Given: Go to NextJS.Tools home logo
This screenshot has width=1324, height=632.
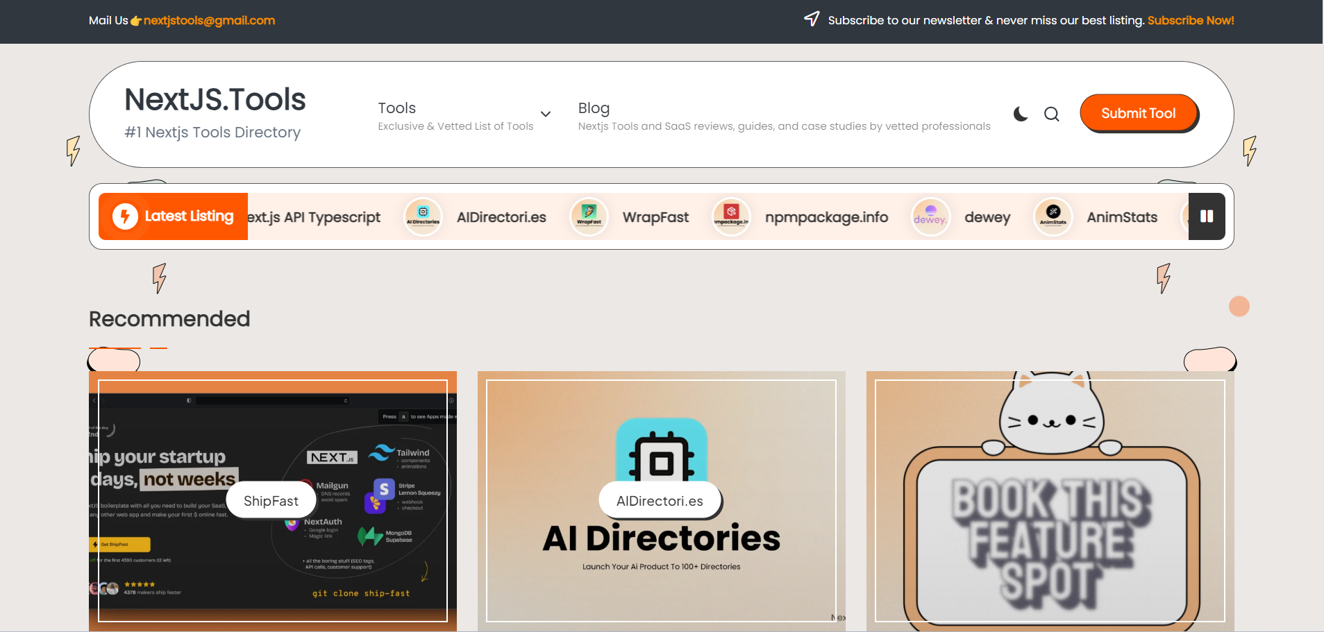Looking at the screenshot, I should click(x=215, y=100).
